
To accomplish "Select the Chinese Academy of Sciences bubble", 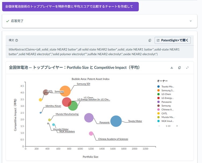I will pos(91,133).
